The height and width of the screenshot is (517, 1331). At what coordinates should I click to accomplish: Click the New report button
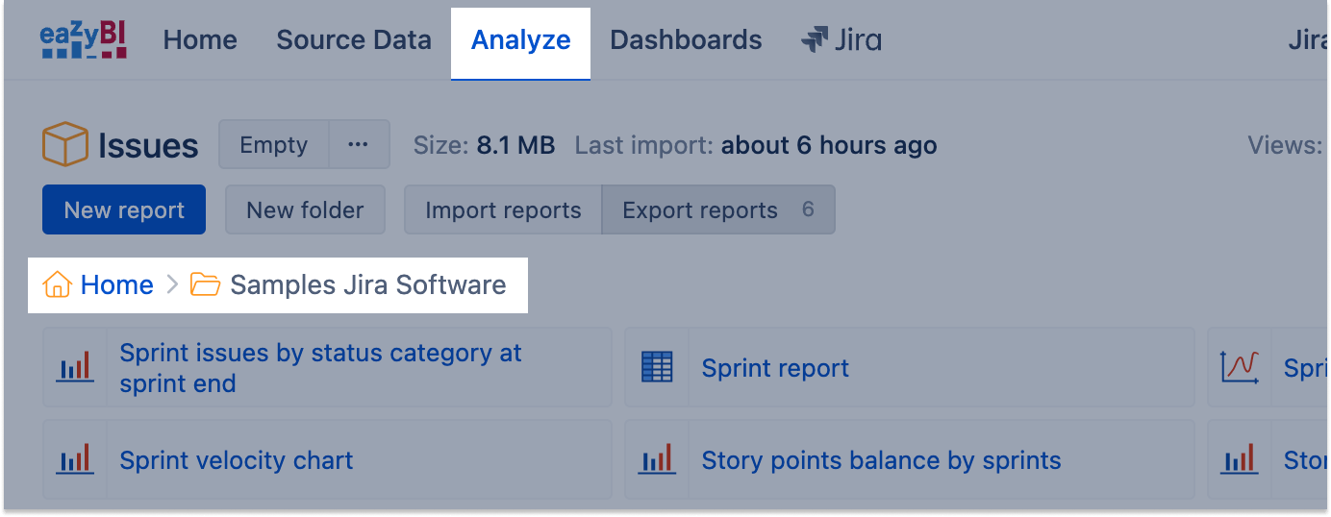pyautogui.click(x=124, y=210)
